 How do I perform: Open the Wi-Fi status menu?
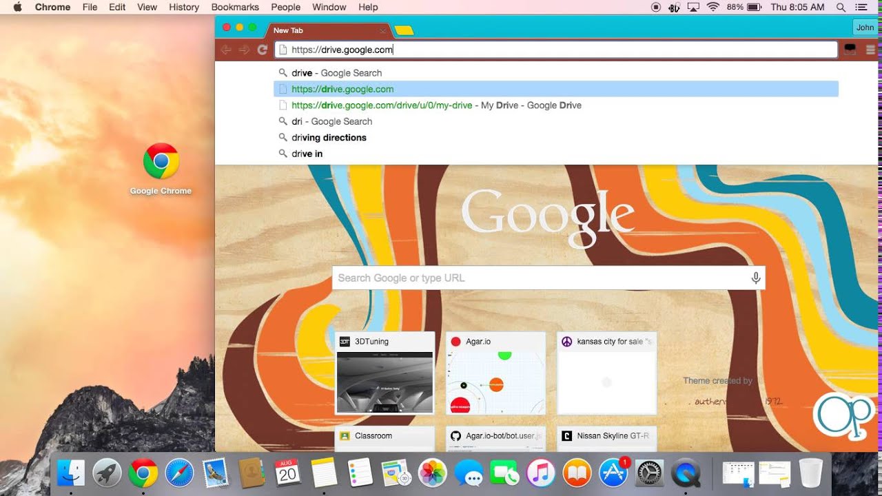click(x=713, y=7)
